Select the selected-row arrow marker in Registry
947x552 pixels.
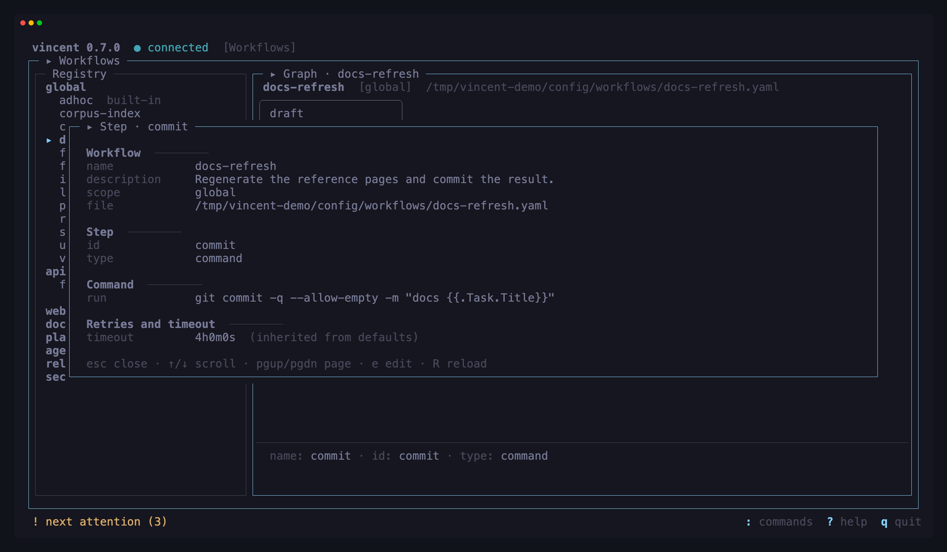49,140
